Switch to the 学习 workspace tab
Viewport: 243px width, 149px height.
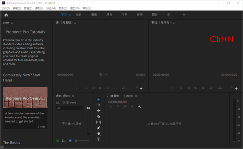click(64, 15)
